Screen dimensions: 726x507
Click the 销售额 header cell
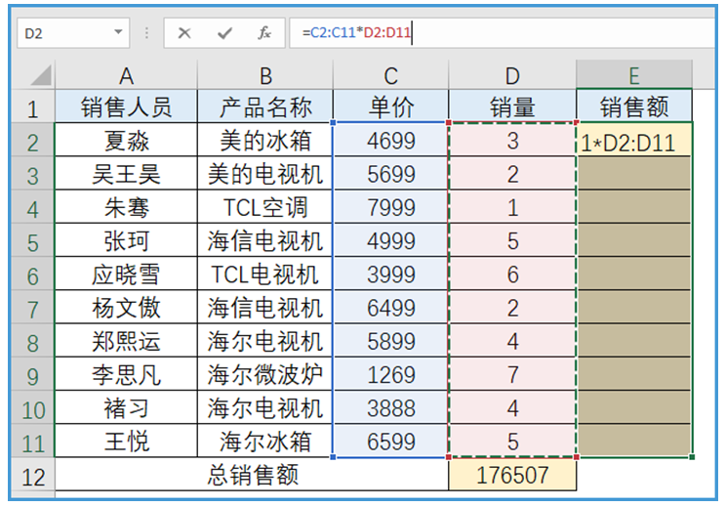[633, 107]
